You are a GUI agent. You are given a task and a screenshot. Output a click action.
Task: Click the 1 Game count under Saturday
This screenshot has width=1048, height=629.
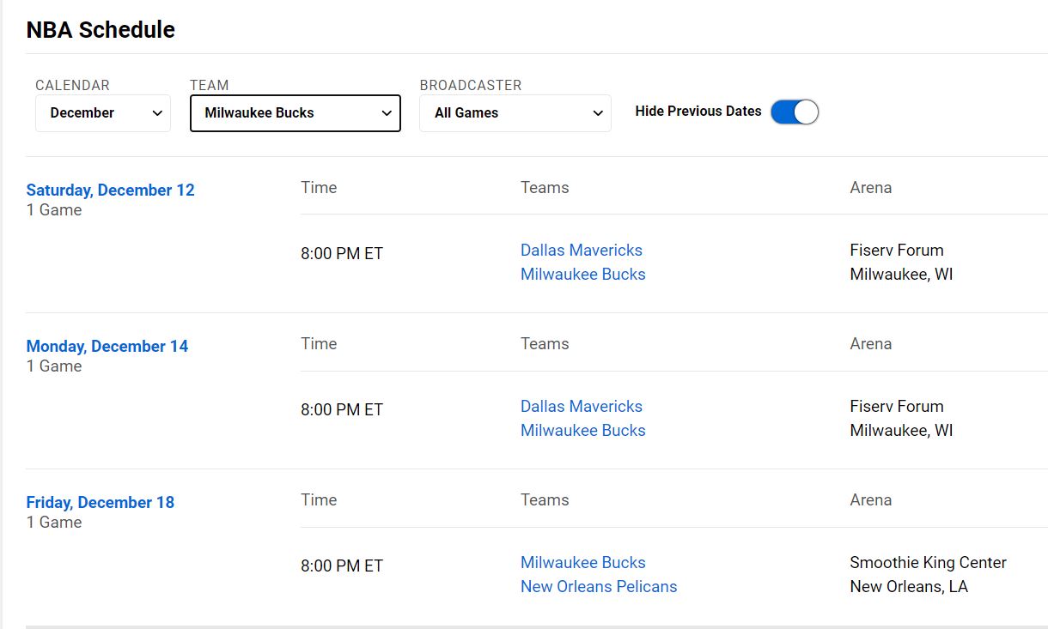tap(54, 210)
